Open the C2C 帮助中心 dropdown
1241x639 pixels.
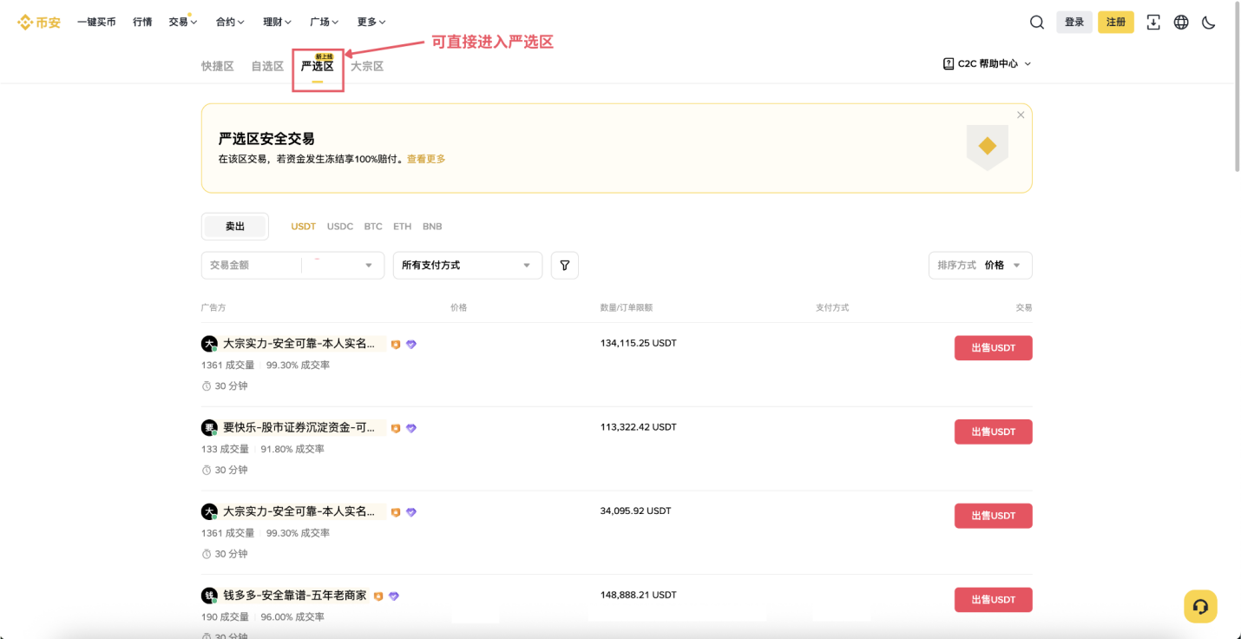[987, 63]
